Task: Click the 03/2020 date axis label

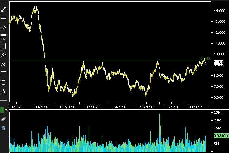Action: pyautogui.click(x=41, y=107)
